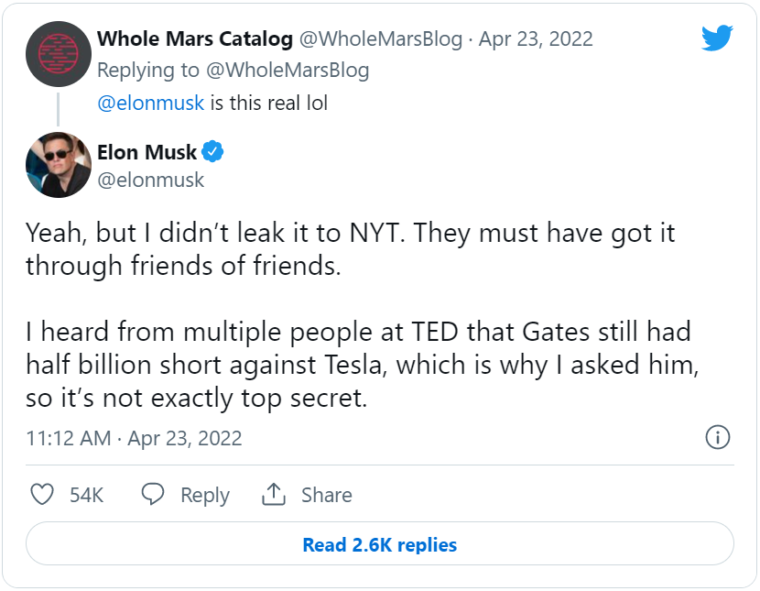Open the 11:12 AM · Apr 23, 2022 timestamp
Screen dimensions: 760x591
[x=134, y=438]
